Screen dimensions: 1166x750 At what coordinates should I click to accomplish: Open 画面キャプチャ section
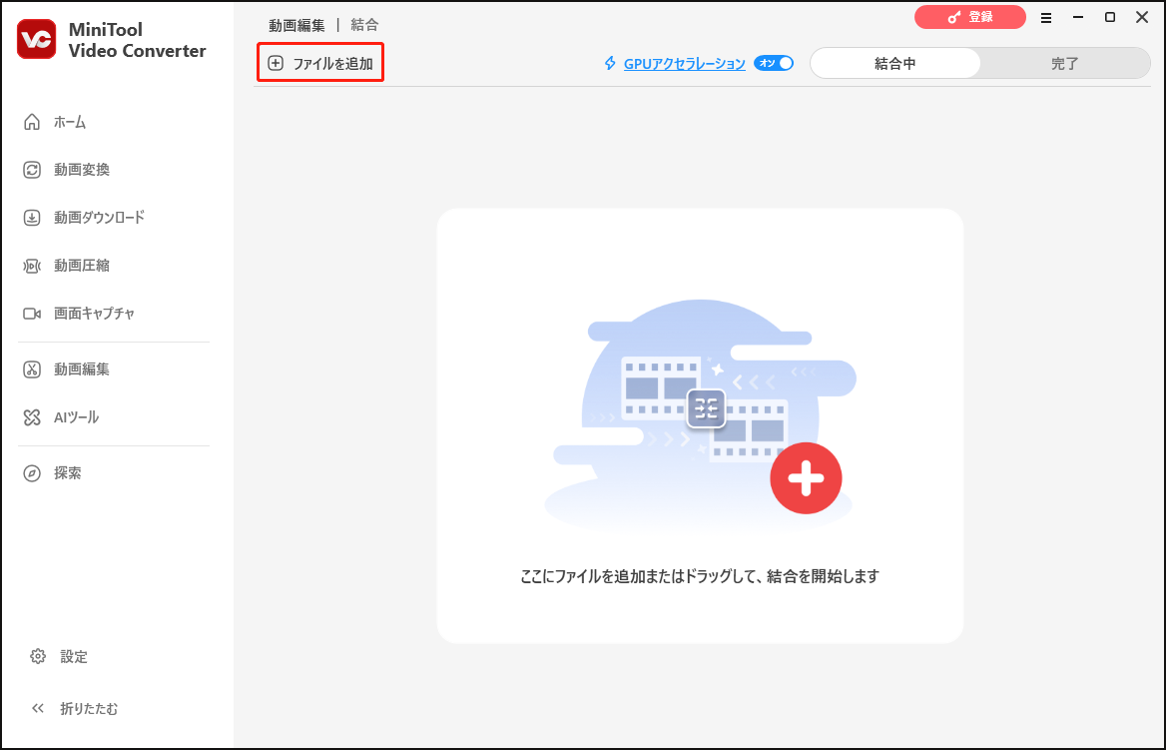tap(79, 314)
